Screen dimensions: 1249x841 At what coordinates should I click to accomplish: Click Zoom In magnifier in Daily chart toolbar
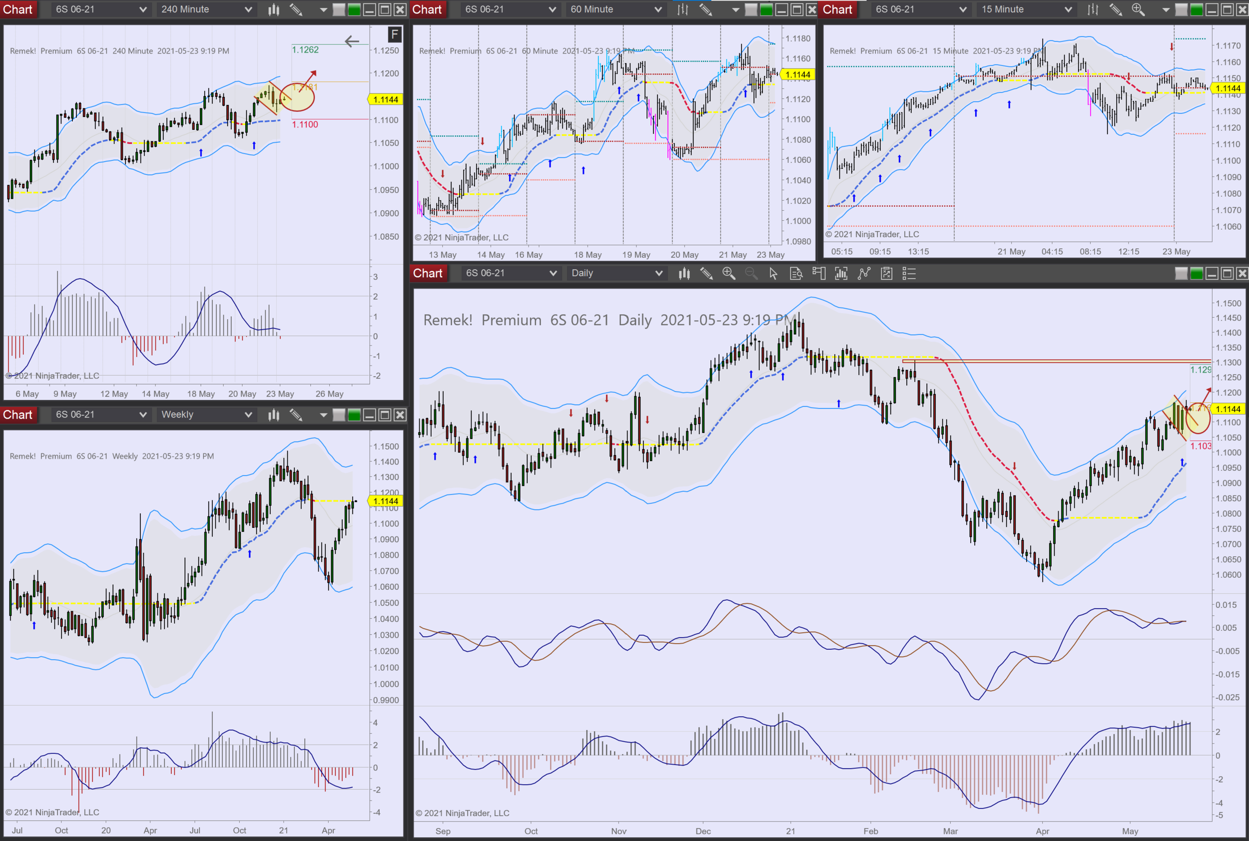pos(728,273)
